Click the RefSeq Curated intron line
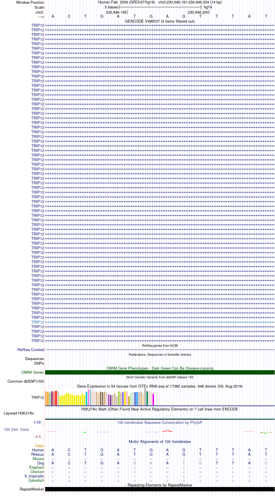Screen dimensions: 275x496 (x=160, y=350)
